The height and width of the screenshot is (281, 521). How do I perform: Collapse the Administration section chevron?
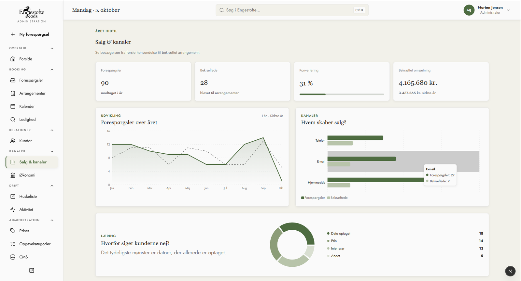(52, 220)
